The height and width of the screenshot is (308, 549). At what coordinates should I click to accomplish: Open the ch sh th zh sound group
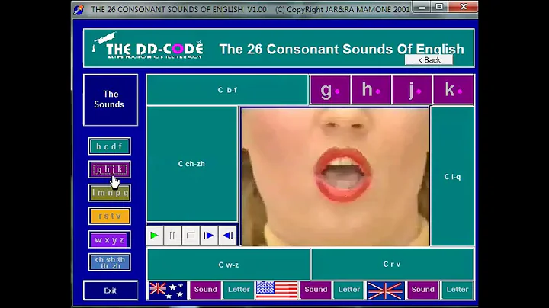tap(110, 262)
